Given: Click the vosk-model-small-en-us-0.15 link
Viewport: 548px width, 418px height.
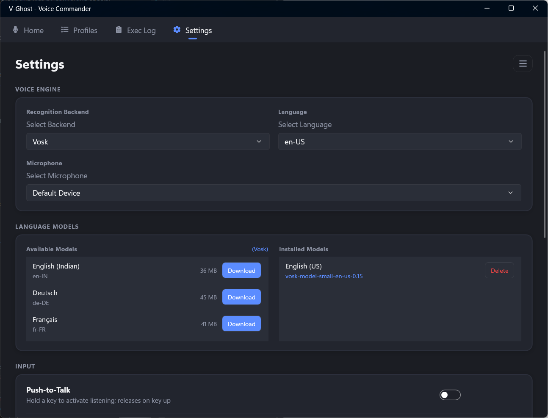Looking at the screenshot, I should tap(324, 276).
